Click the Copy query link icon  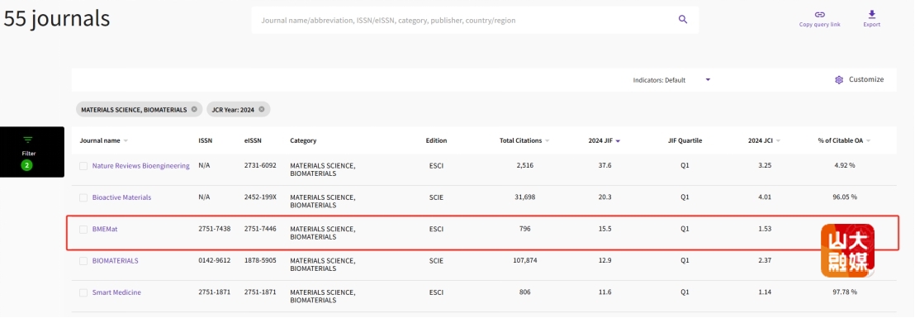pos(819,15)
